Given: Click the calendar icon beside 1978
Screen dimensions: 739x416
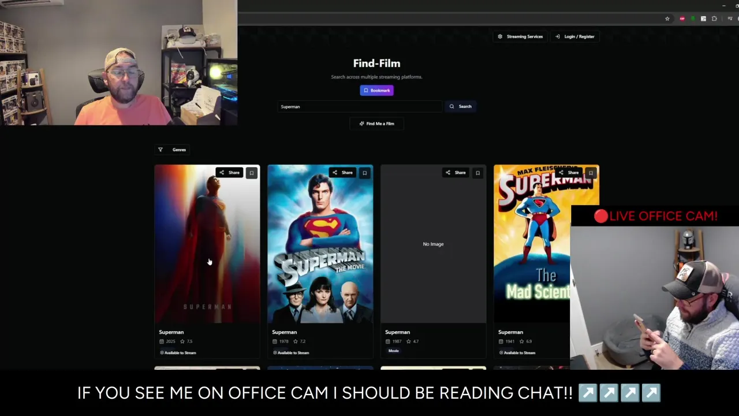Looking at the screenshot, I should [275, 341].
